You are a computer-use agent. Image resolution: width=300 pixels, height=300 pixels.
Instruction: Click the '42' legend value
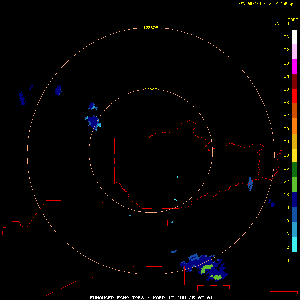[x=286, y=116]
